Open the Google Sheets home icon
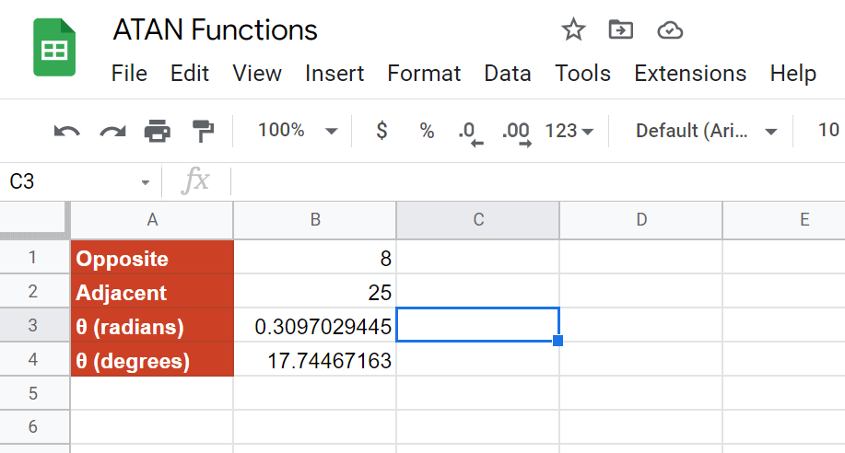The width and height of the screenshot is (845, 453). [54, 47]
